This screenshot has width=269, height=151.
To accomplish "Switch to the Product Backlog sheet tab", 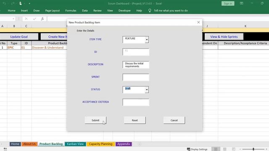I will pos(51,144).
